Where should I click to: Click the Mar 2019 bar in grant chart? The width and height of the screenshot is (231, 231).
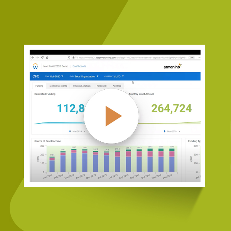(x=74, y=161)
